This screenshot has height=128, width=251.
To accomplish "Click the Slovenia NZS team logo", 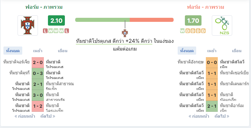I will [x=222, y=25].
